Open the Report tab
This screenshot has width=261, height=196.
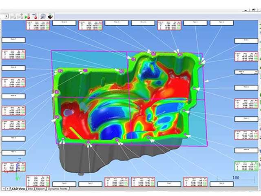(40, 189)
